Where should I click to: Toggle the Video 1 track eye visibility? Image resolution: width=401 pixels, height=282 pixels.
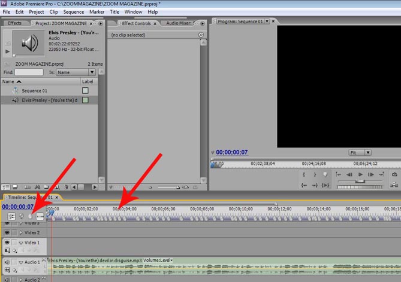[x=7, y=243]
